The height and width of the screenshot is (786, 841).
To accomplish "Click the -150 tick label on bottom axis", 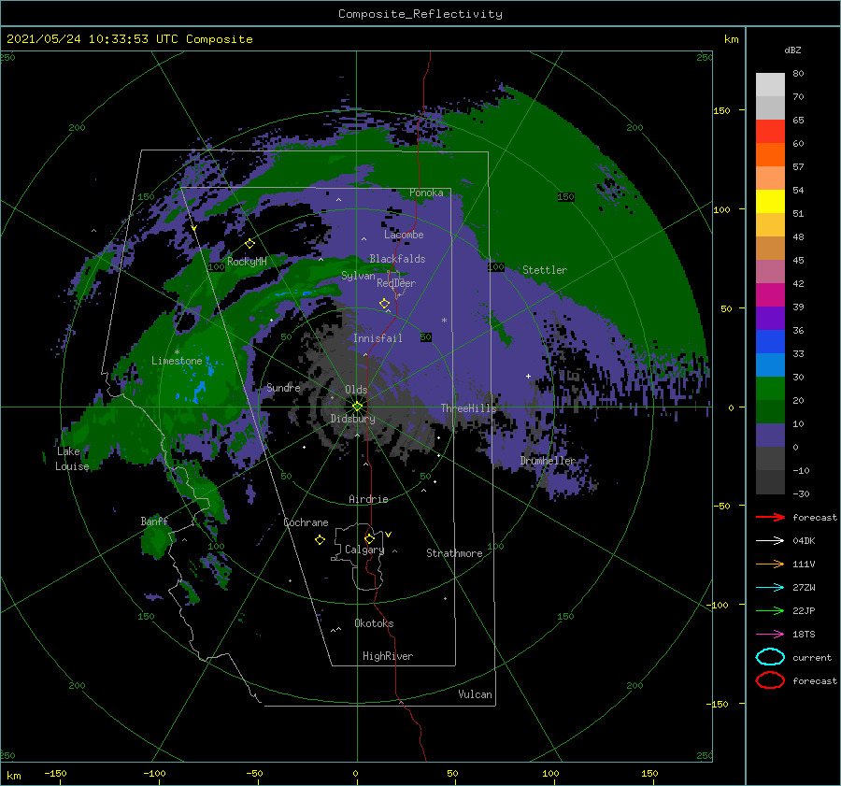I will click(x=55, y=773).
